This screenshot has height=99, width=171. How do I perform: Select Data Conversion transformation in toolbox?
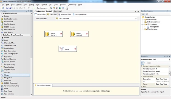[x=10, y=51]
